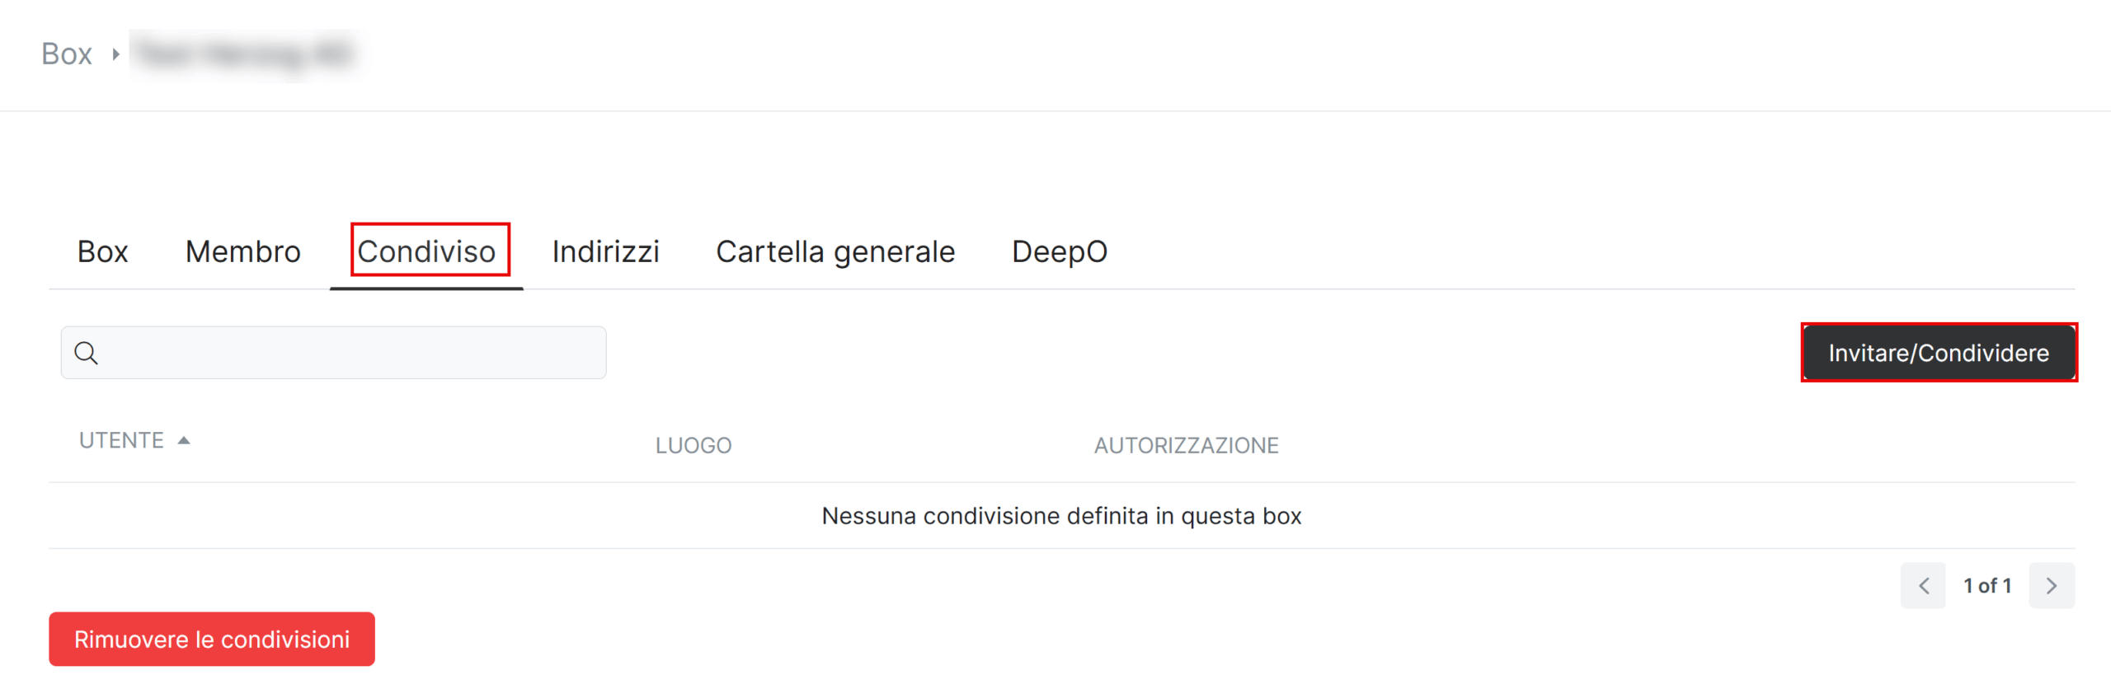
Task: Go to next page chevron
Action: click(x=2052, y=586)
